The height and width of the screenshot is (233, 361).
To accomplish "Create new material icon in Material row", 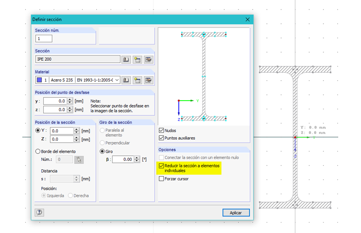I will pos(137,80).
